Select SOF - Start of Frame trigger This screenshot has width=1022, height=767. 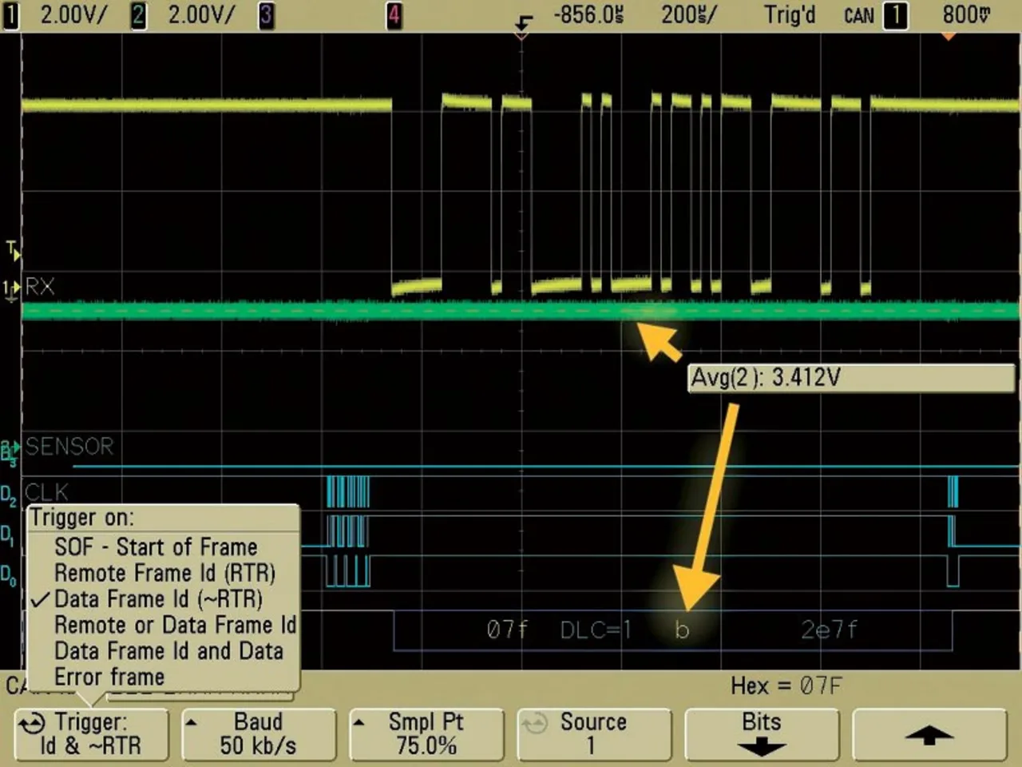click(156, 547)
